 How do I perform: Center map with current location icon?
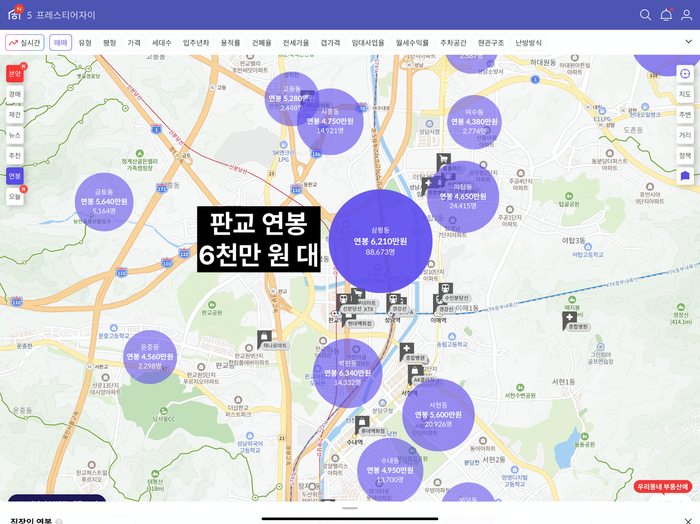click(x=685, y=74)
